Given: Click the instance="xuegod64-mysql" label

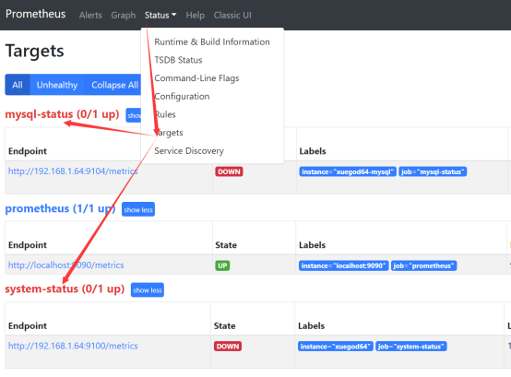Looking at the screenshot, I should (348, 171).
